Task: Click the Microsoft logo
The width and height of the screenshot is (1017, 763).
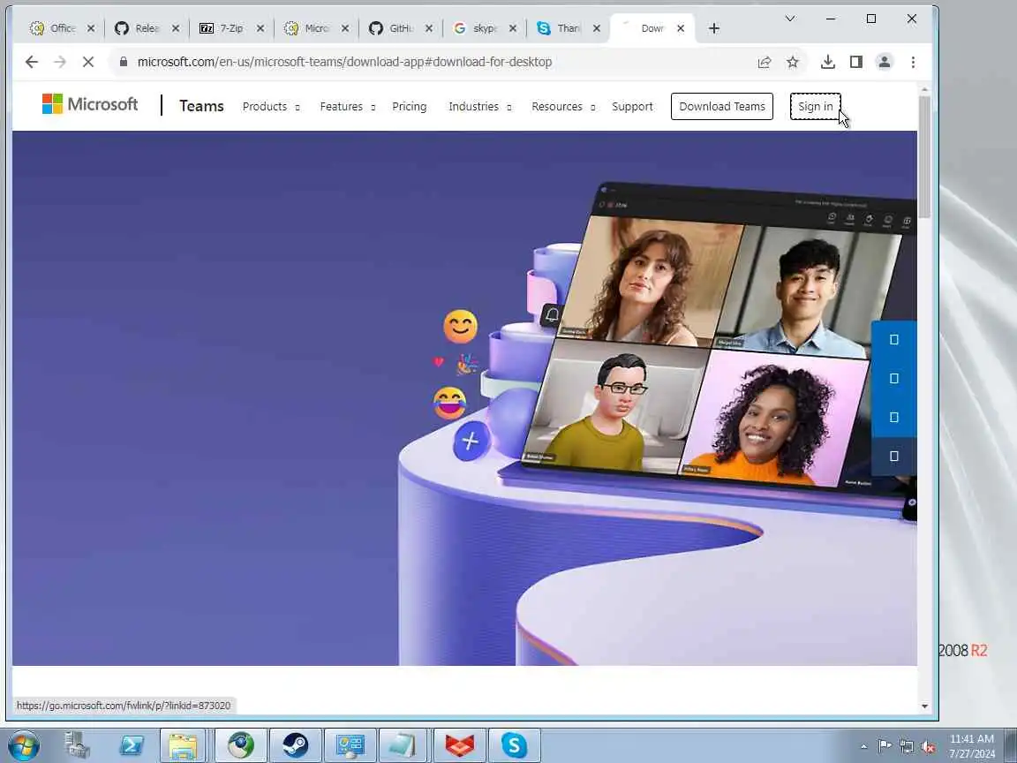Action: (90, 104)
